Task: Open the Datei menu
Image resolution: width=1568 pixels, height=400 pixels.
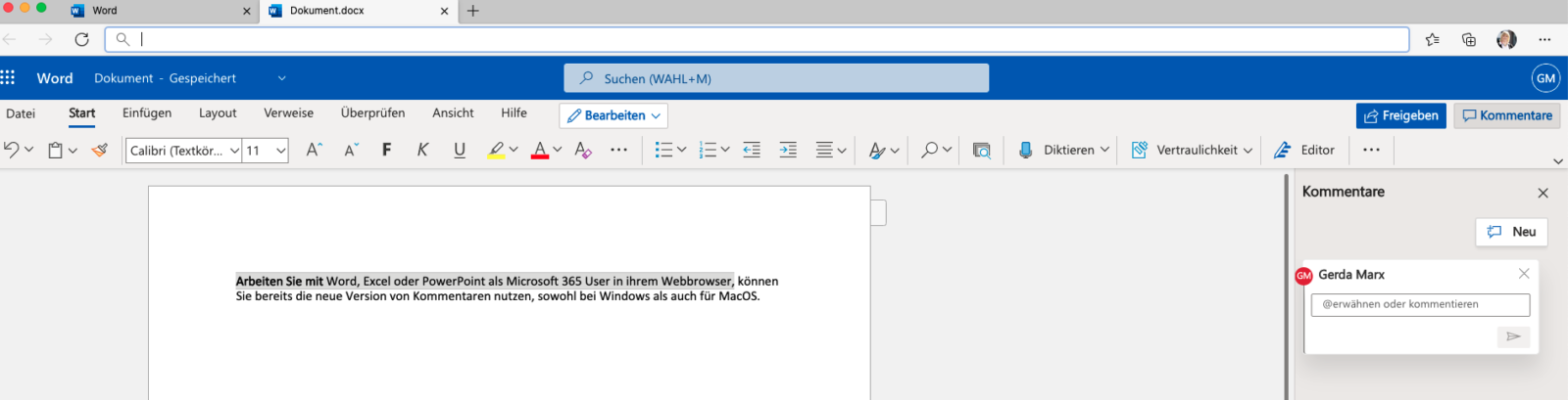Action: point(21,113)
